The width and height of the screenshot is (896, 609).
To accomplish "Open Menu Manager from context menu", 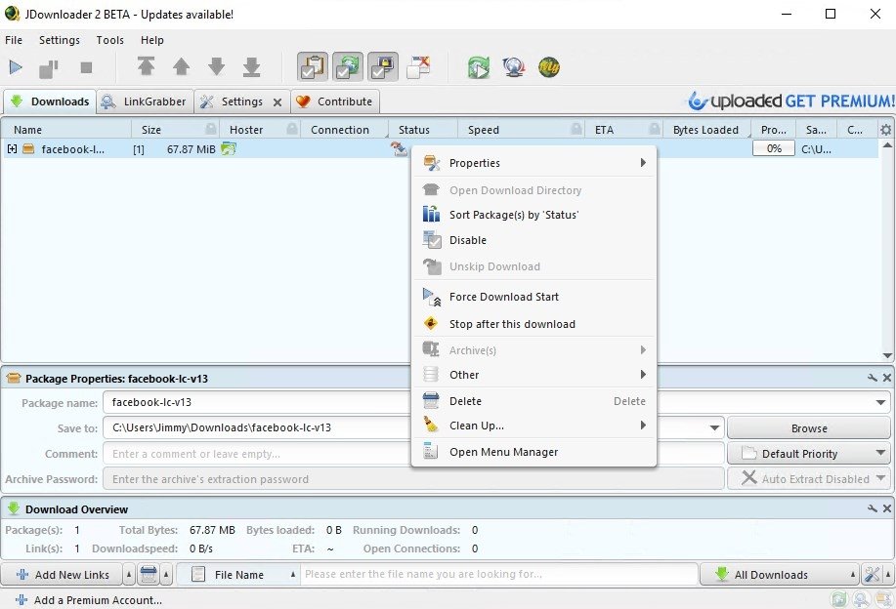I will click(x=533, y=452).
